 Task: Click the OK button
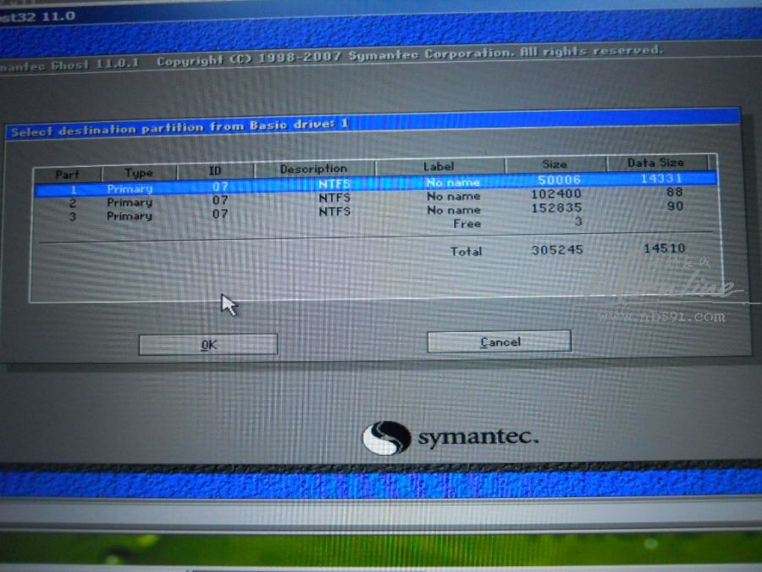tap(208, 344)
